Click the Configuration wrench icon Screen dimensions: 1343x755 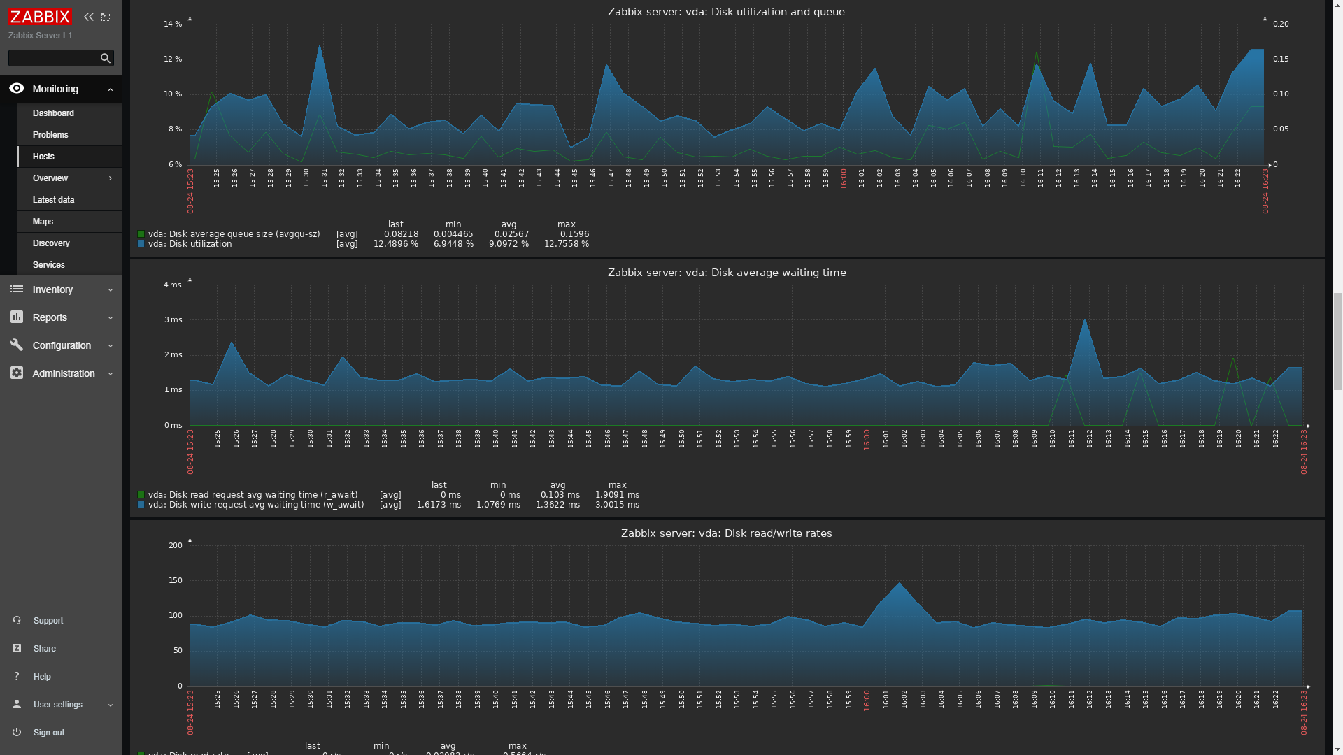point(17,345)
